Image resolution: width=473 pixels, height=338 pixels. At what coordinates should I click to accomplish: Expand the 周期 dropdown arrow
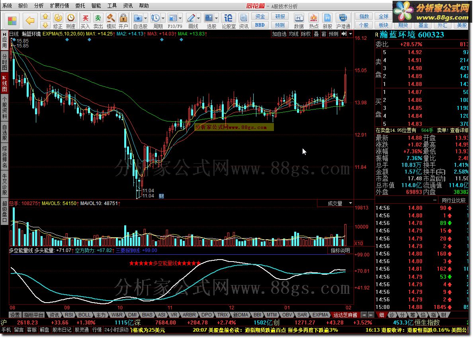pos(163,18)
